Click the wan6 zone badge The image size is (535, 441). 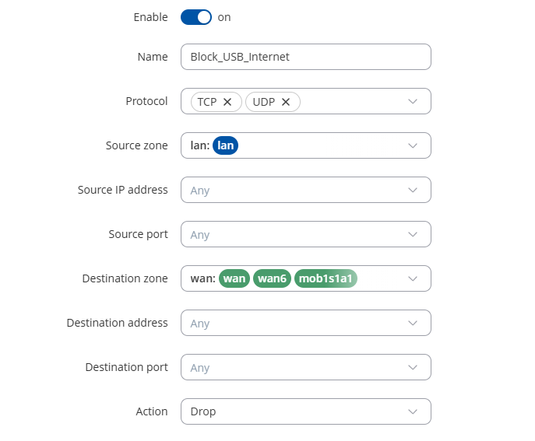click(272, 279)
